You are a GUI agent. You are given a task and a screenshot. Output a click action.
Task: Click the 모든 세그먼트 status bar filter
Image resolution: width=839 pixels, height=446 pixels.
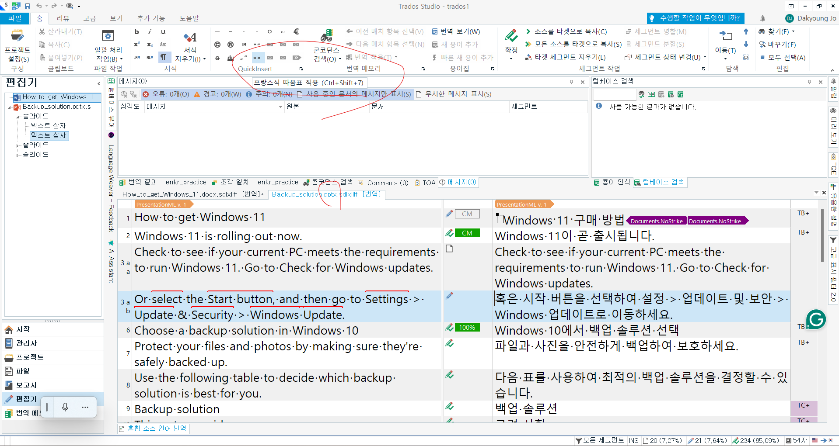click(x=600, y=440)
